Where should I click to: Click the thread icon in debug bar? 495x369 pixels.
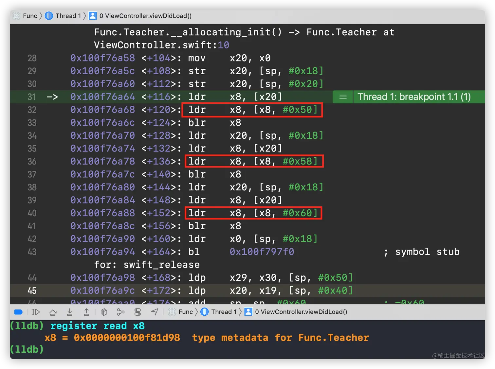tap(204, 312)
